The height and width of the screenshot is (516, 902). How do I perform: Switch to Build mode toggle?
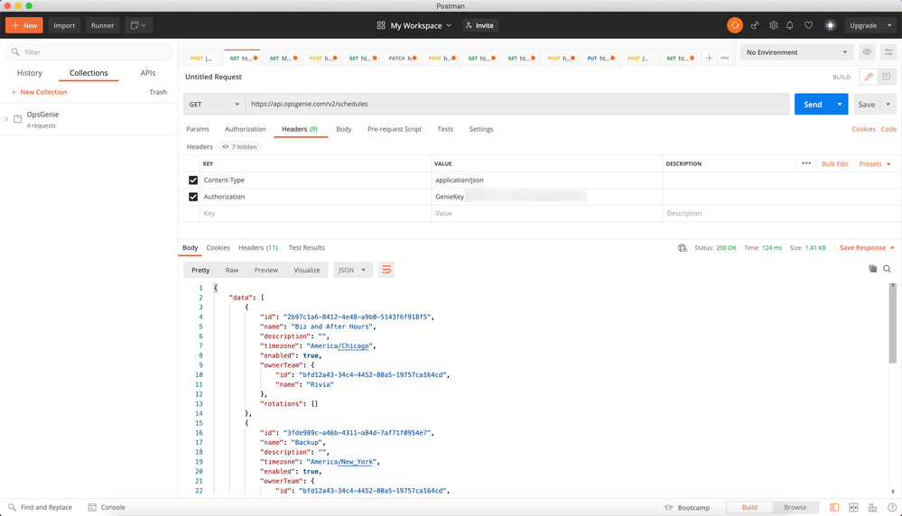tap(749, 507)
